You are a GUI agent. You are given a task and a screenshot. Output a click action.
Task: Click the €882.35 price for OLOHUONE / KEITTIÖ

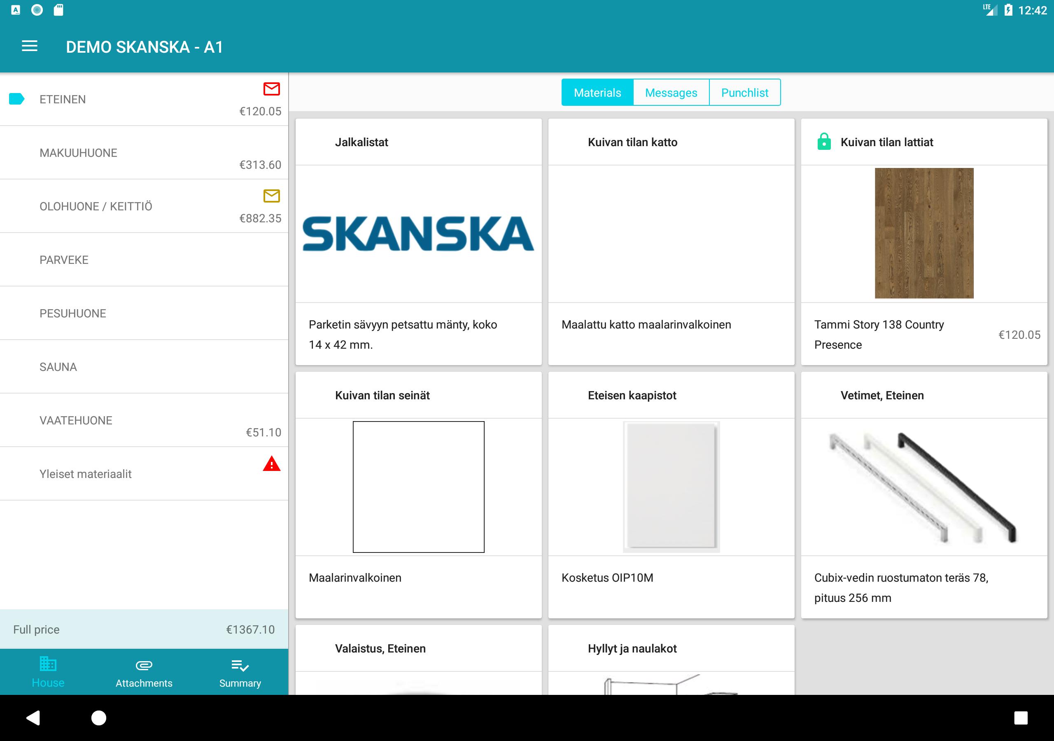pos(260,219)
